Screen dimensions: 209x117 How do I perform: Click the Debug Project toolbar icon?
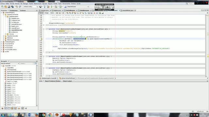(x=56, y=6)
